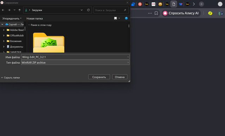Click the Имя файла text field
This screenshot has height=136, width=225.
[x=74, y=57]
